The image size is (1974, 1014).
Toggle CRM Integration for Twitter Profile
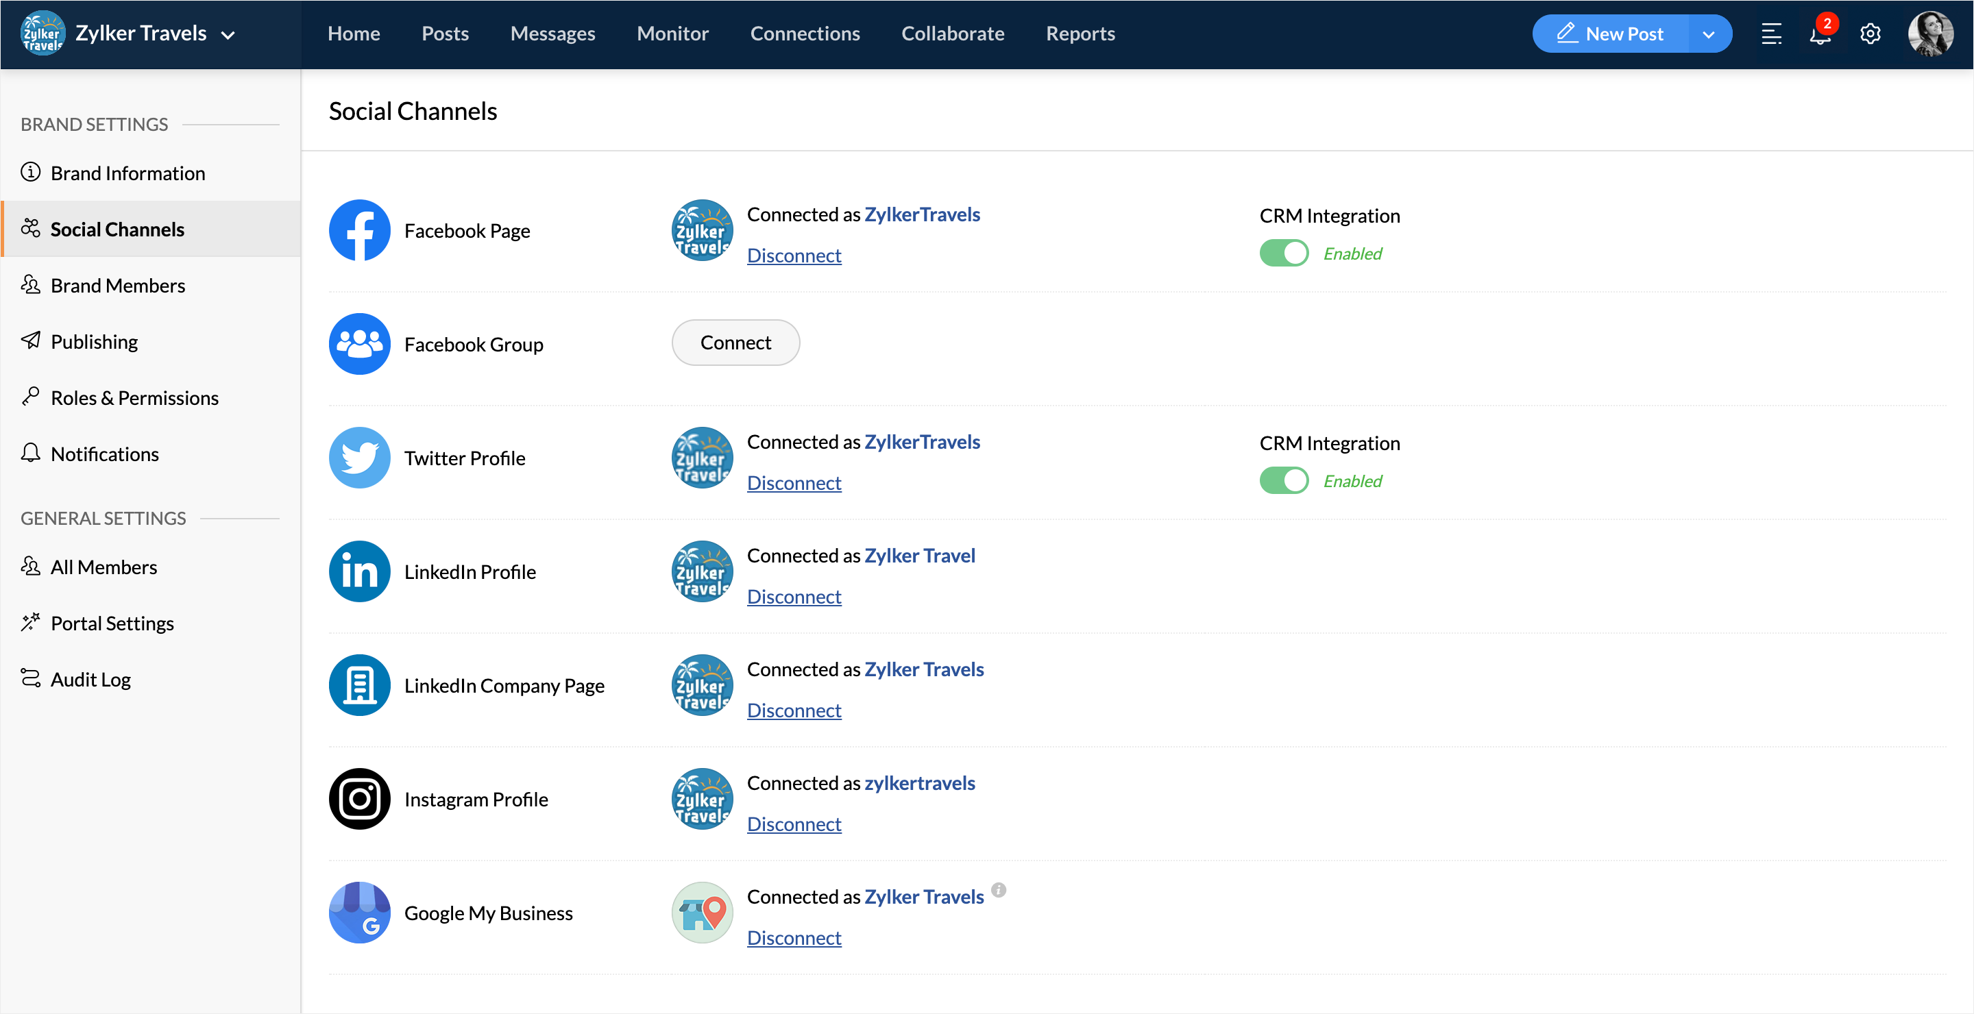tap(1284, 481)
